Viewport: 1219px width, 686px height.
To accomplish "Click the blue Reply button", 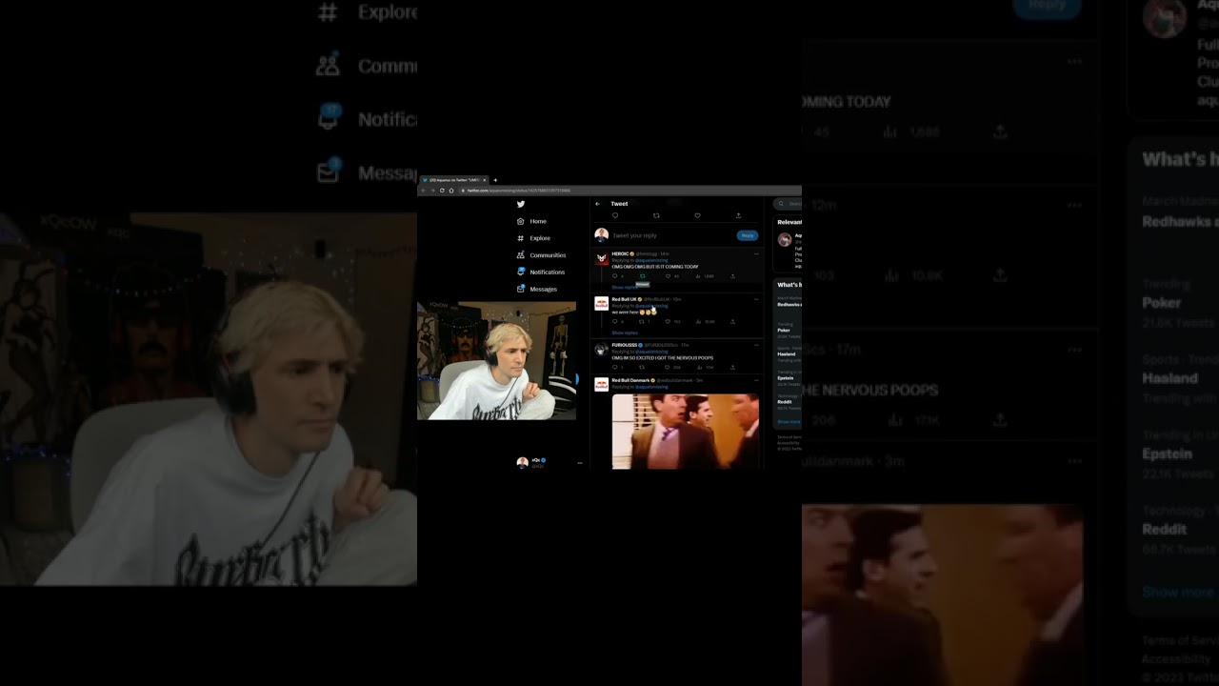I will point(748,235).
